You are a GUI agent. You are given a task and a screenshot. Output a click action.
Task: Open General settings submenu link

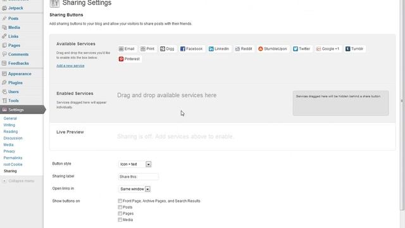[x=10, y=118]
